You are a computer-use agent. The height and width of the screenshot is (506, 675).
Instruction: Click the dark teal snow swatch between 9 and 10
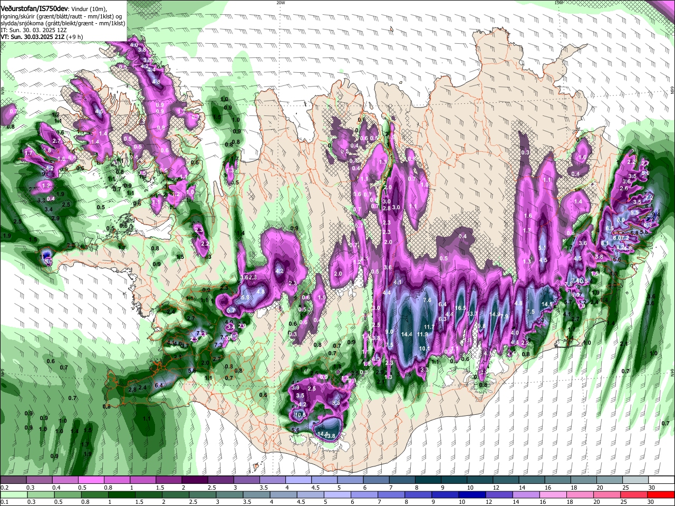(453, 480)
